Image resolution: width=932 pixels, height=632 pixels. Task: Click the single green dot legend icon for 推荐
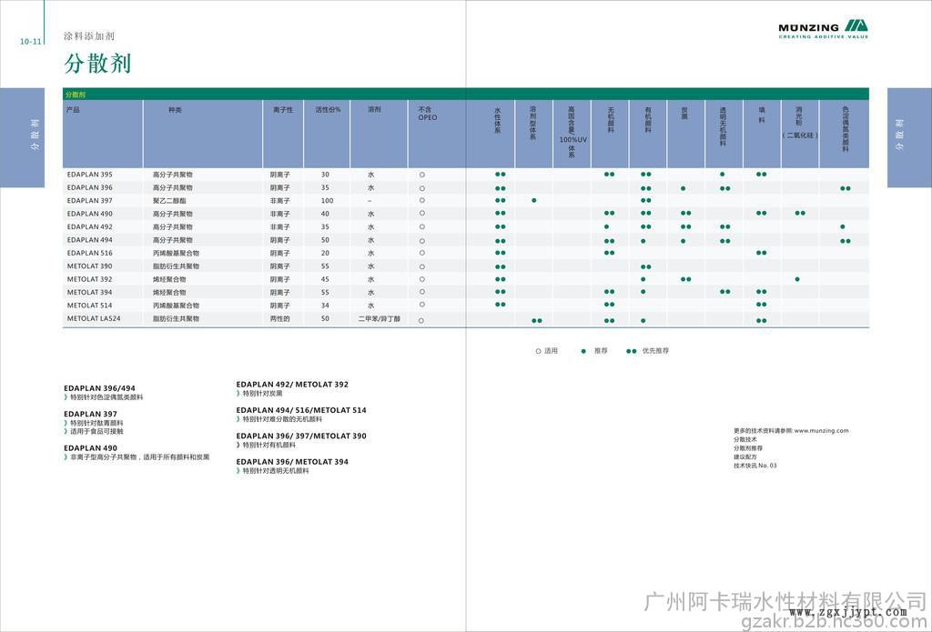pyautogui.click(x=583, y=350)
